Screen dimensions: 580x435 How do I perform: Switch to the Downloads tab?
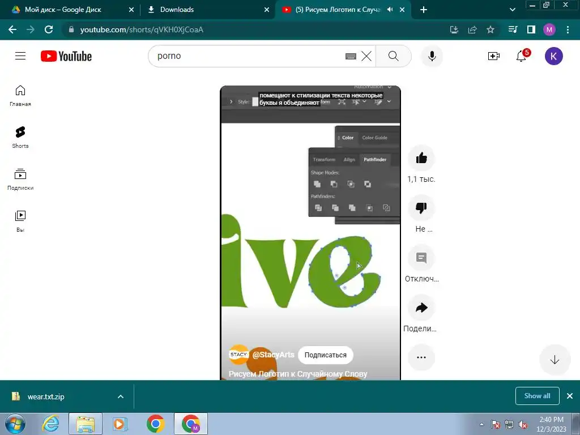(x=207, y=10)
